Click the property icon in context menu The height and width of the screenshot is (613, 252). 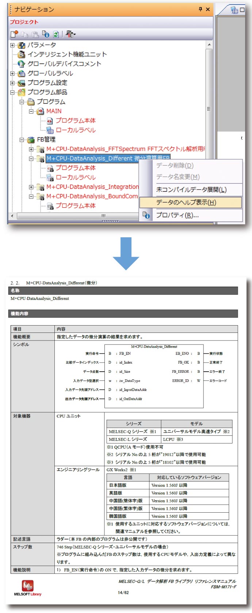click(146, 215)
